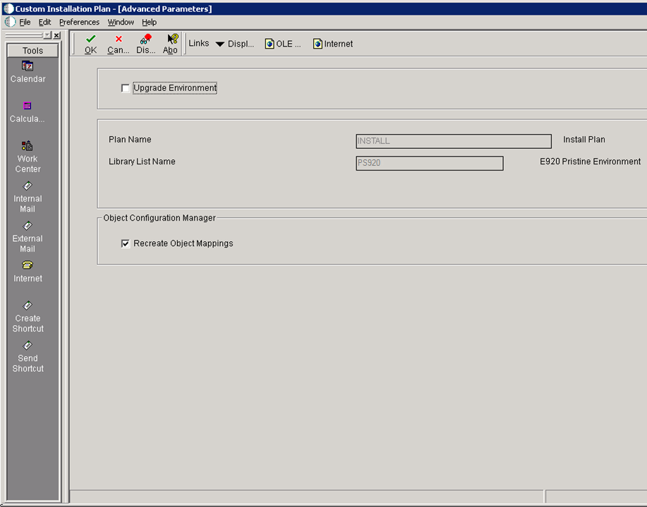Expand the Links dropdown arrow
The height and width of the screenshot is (507, 647).
coord(220,44)
